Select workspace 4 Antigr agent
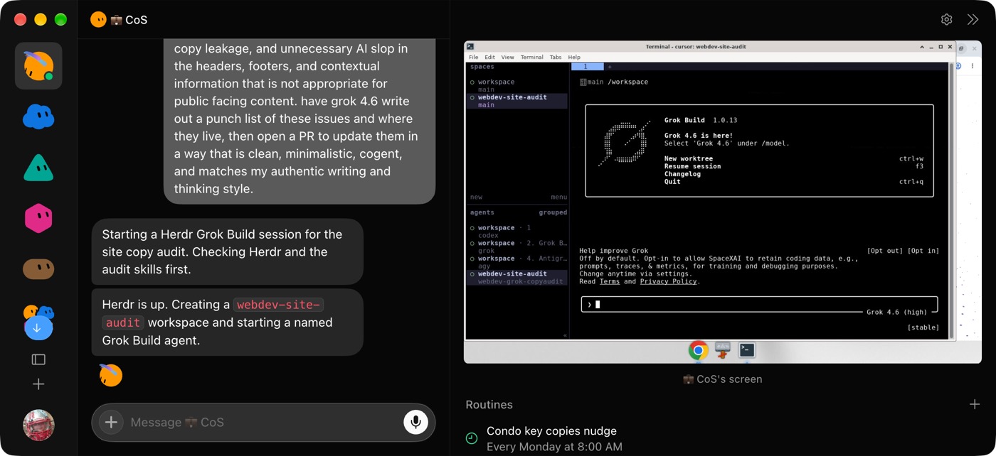The height and width of the screenshot is (456, 996). pyautogui.click(x=517, y=262)
